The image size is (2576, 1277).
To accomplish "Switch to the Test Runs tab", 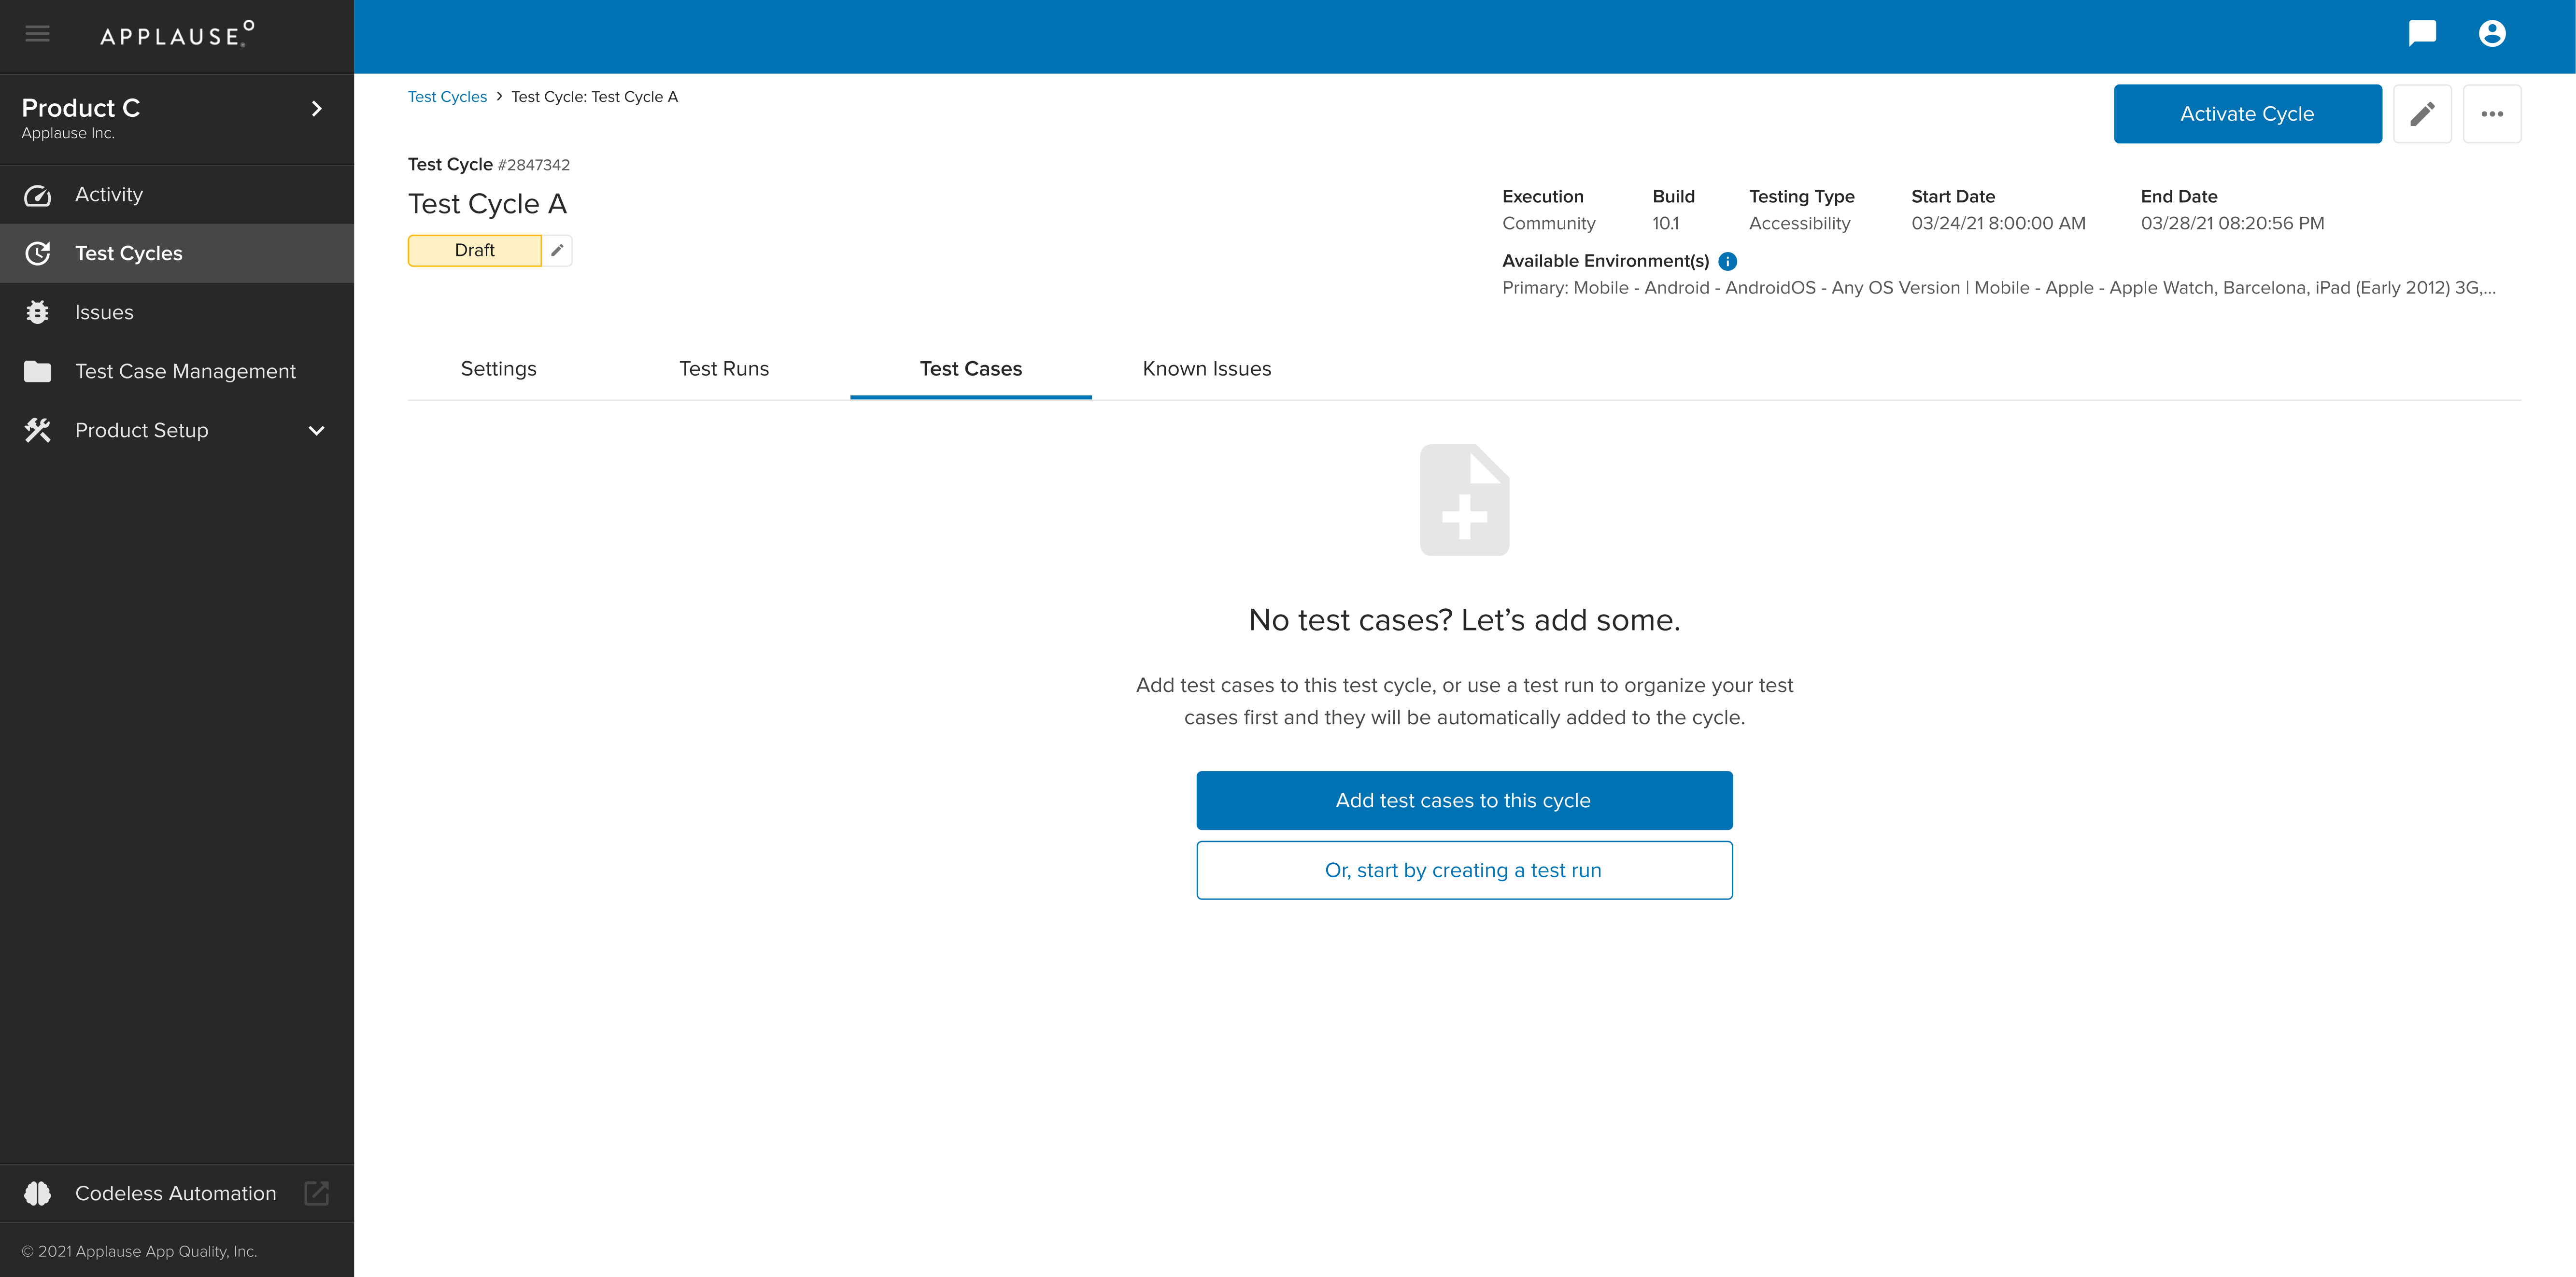I will [x=724, y=369].
